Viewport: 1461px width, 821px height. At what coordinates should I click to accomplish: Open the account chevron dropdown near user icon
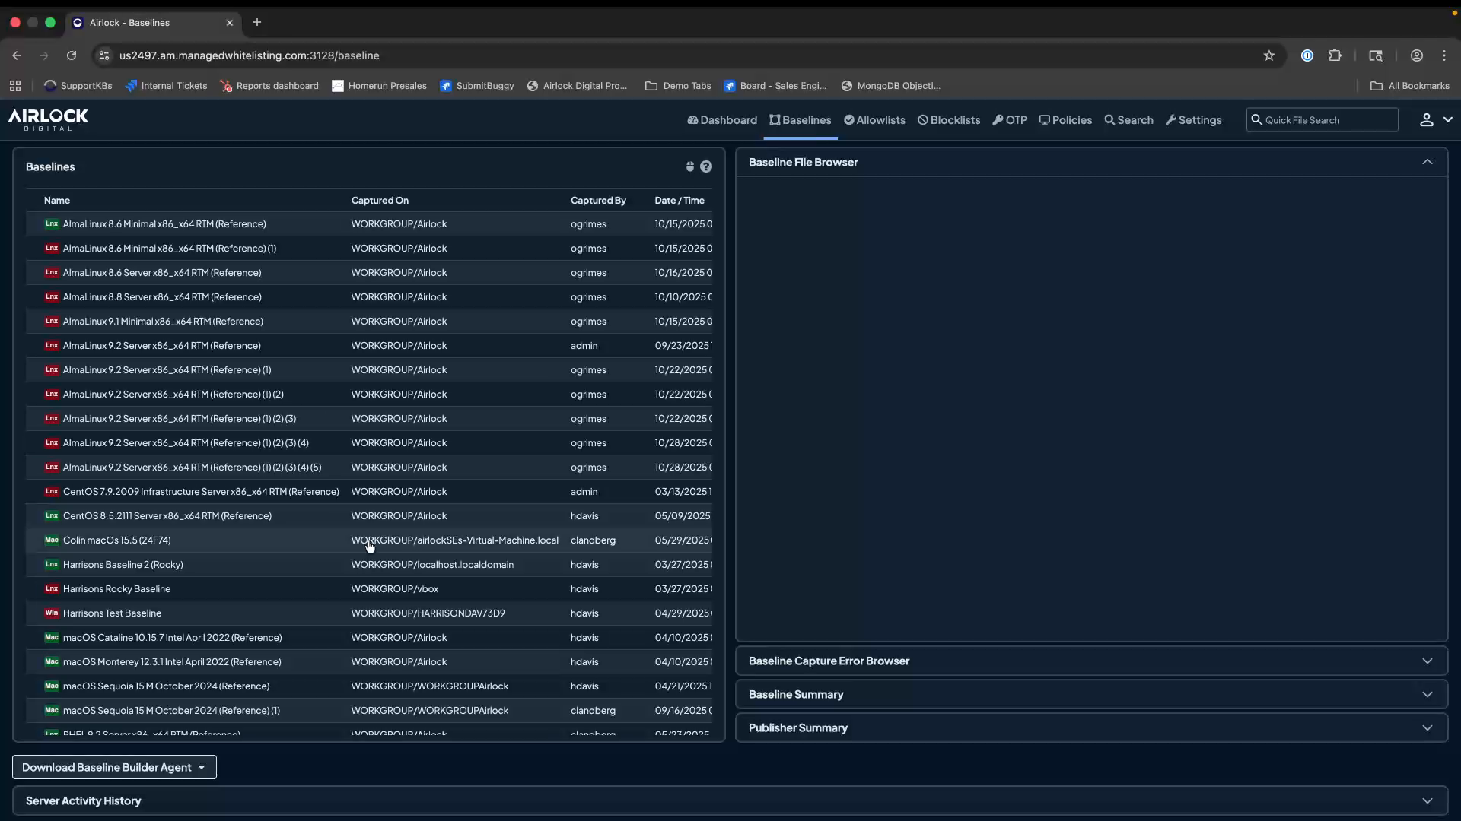point(1449,120)
